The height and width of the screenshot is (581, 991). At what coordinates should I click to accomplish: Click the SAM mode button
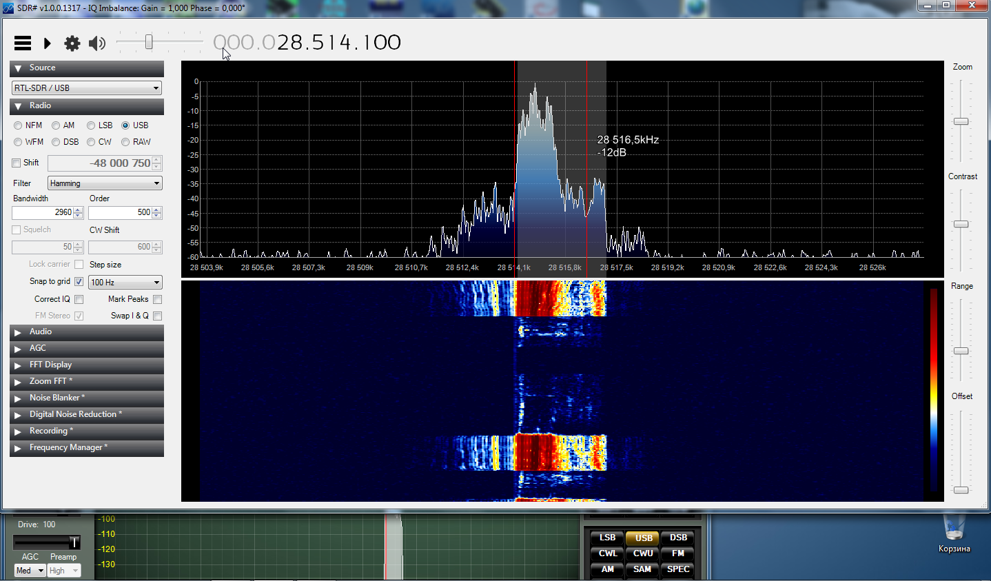(642, 569)
